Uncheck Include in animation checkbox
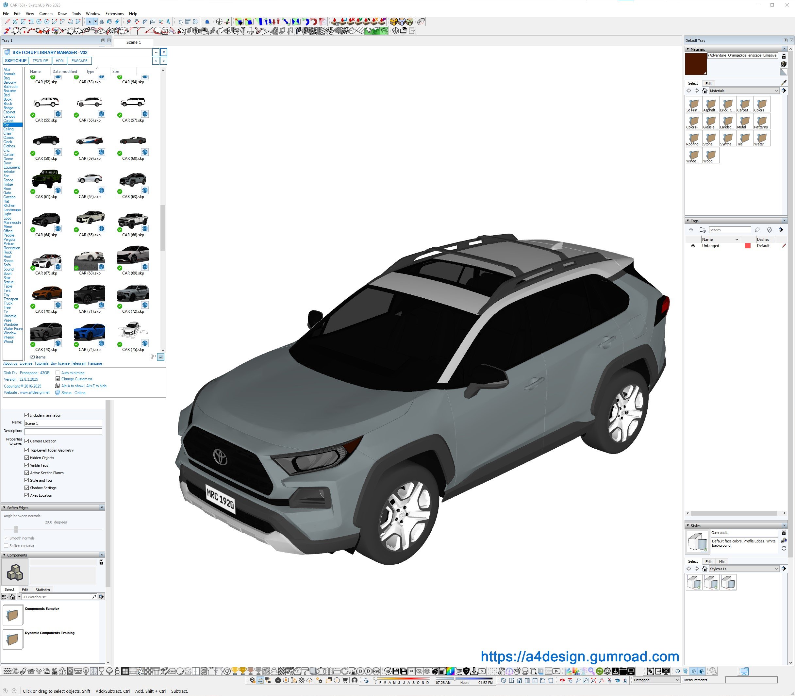This screenshot has width=795, height=696. (x=27, y=415)
